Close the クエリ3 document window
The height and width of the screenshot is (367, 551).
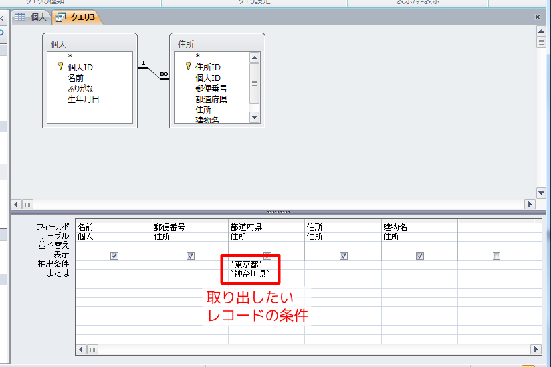(x=537, y=17)
